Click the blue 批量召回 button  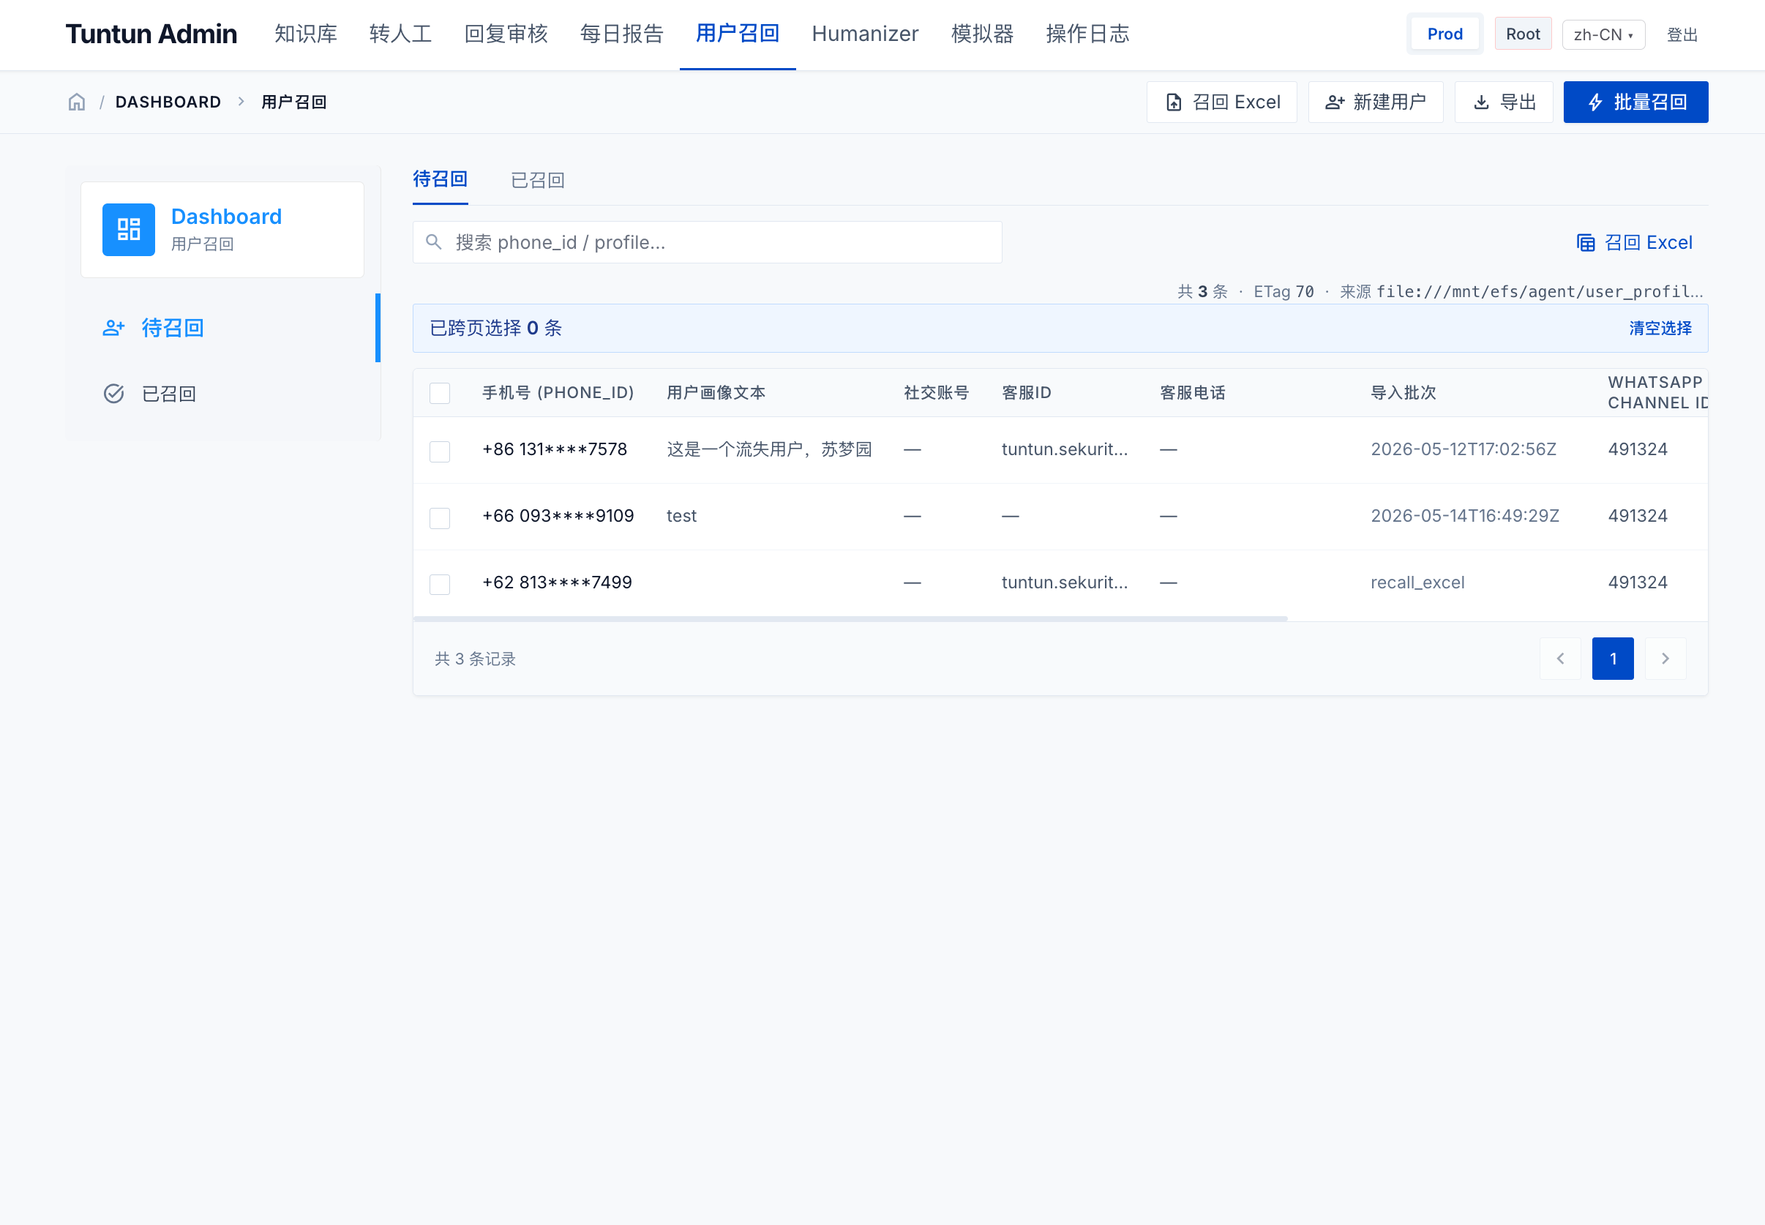coord(1636,102)
